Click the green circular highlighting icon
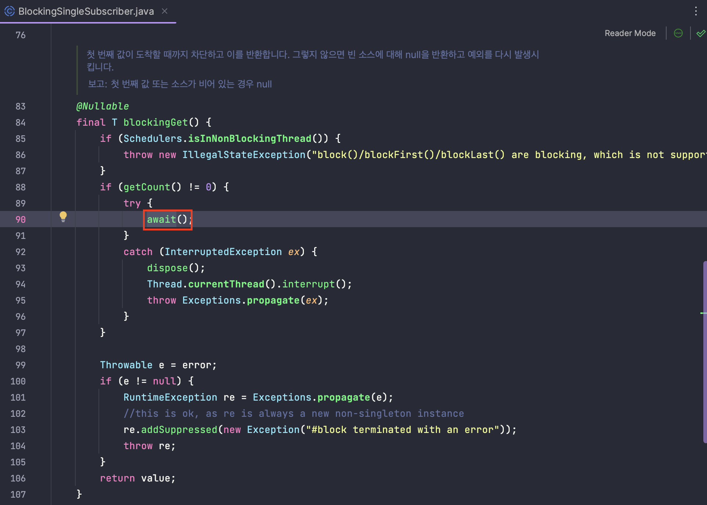 pyautogui.click(x=678, y=33)
